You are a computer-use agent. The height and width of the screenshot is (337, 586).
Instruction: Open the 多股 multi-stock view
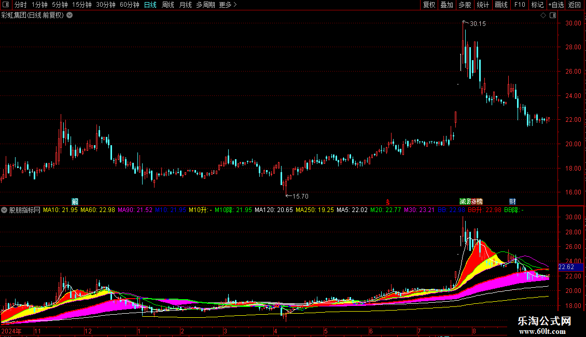click(465, 5)
